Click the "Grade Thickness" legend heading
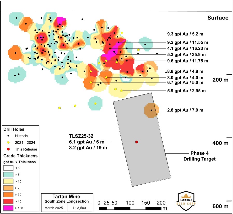Image resolution: width=233 pixels, height=214 pixels. tap(20, 156)
